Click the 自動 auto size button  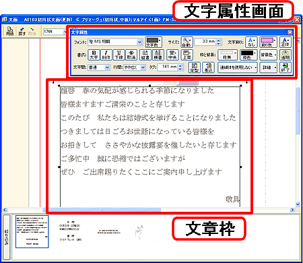pos(187,42)
